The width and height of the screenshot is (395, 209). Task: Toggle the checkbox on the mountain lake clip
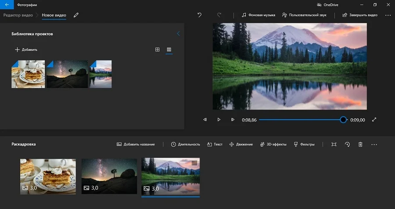click(195, 163)
